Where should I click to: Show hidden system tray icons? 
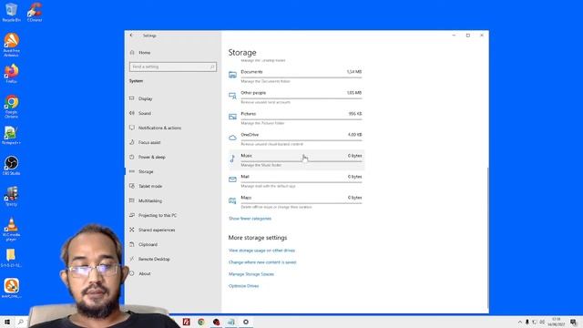coord(520,322)
